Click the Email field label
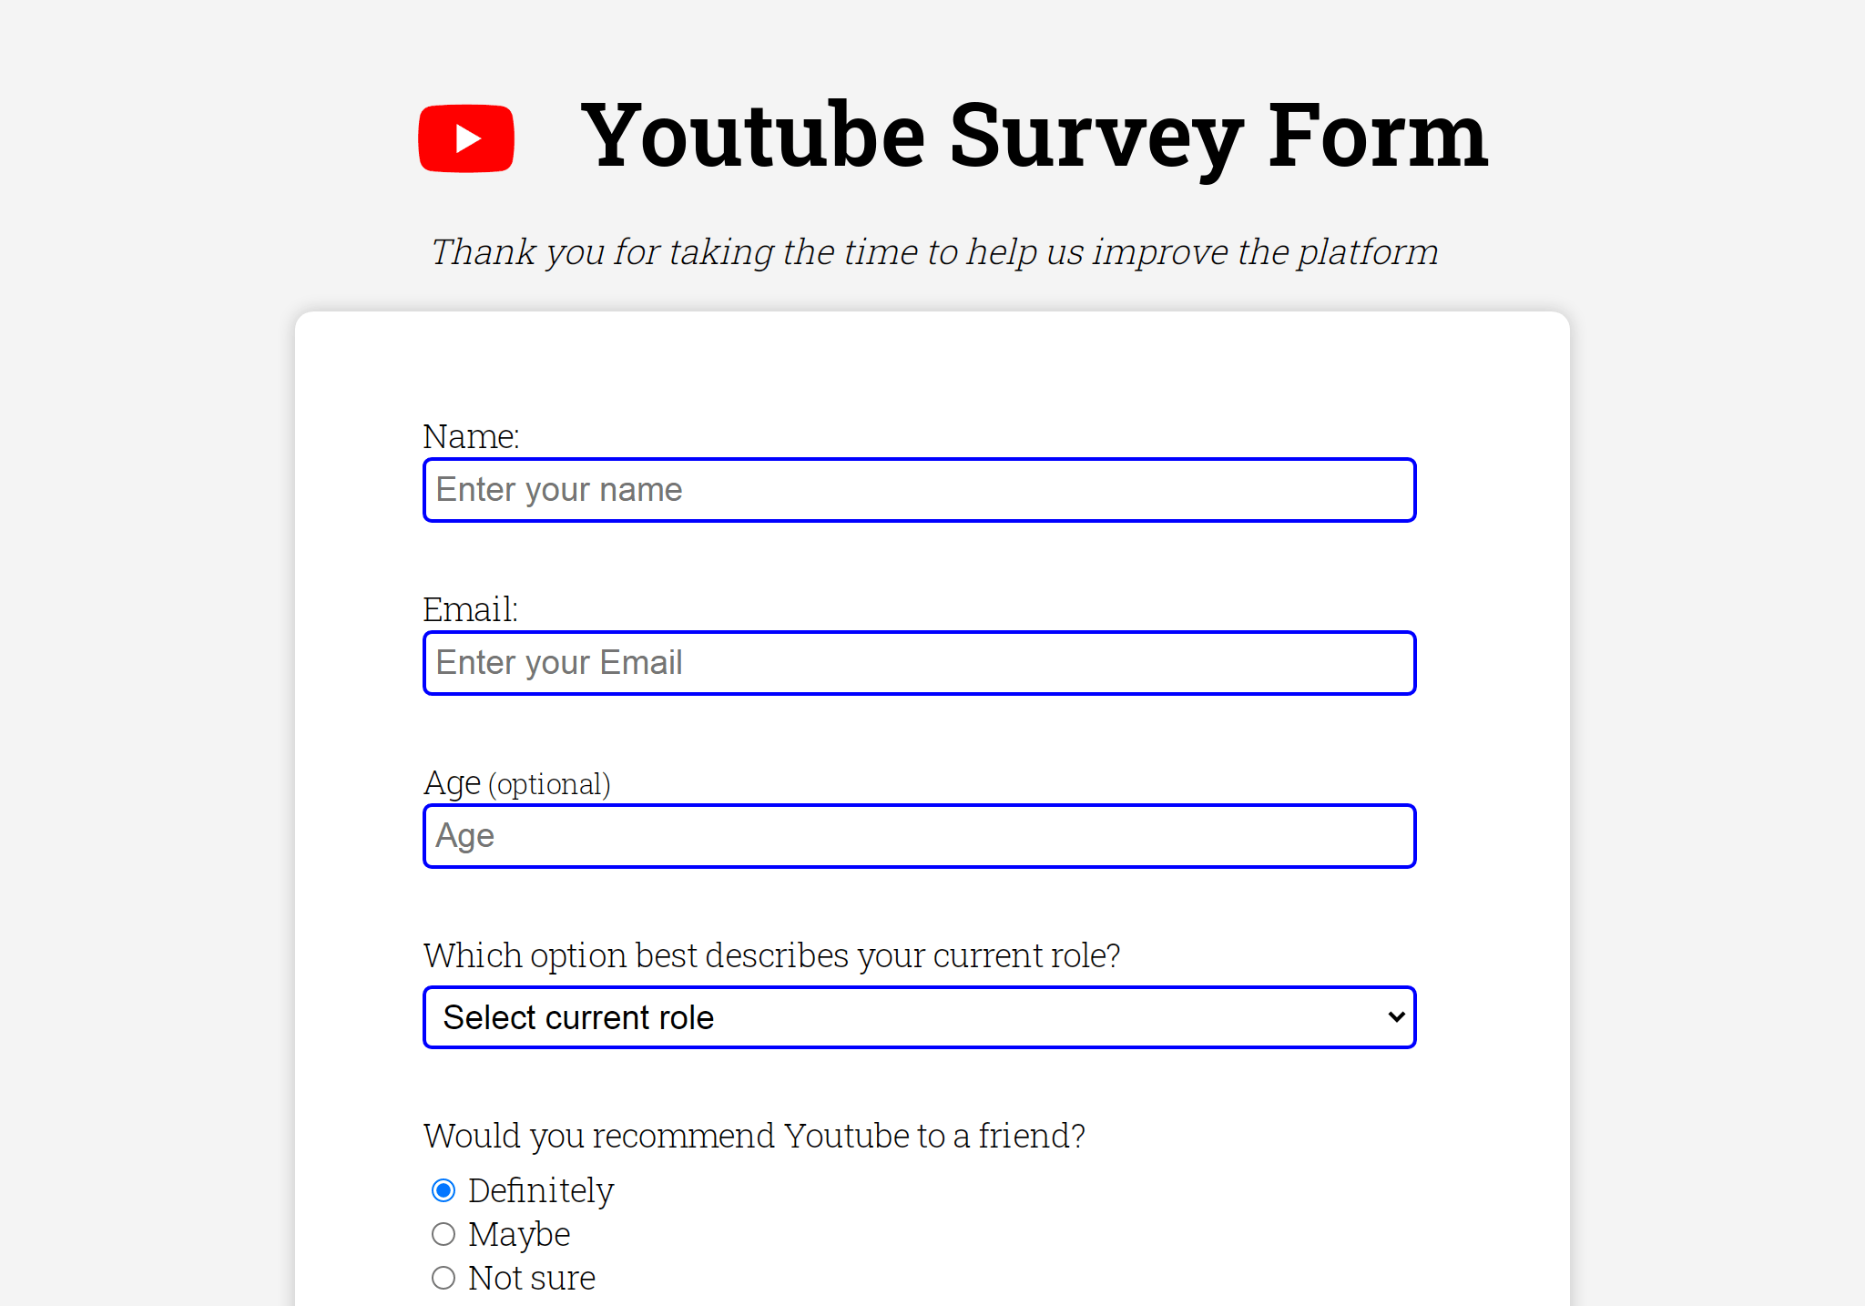Viewport: 1865px width, 1306px height. pos(470,609)
